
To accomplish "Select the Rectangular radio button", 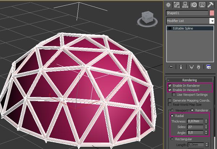I will (x=172, y=139).
